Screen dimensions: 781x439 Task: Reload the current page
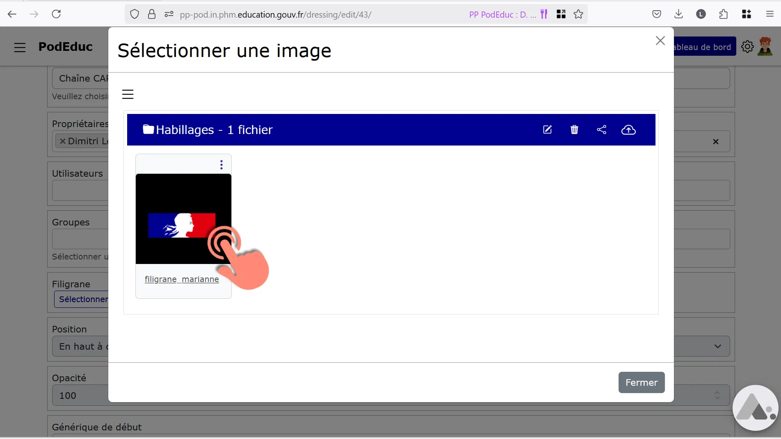[x=56, y=14]
